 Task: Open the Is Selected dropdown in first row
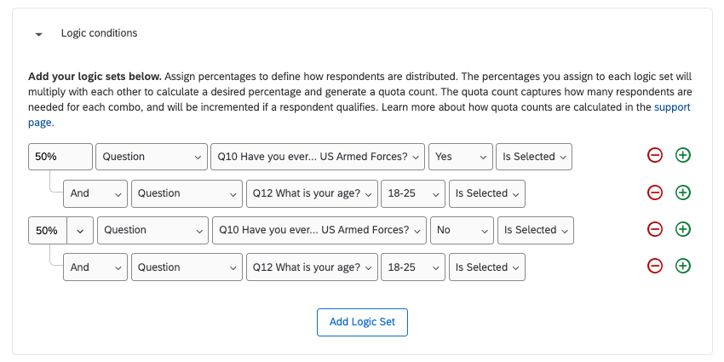tap(534, 157)
